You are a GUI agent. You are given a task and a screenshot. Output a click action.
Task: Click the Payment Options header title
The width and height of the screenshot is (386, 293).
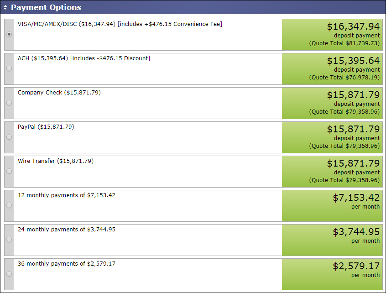pos(46,8)
